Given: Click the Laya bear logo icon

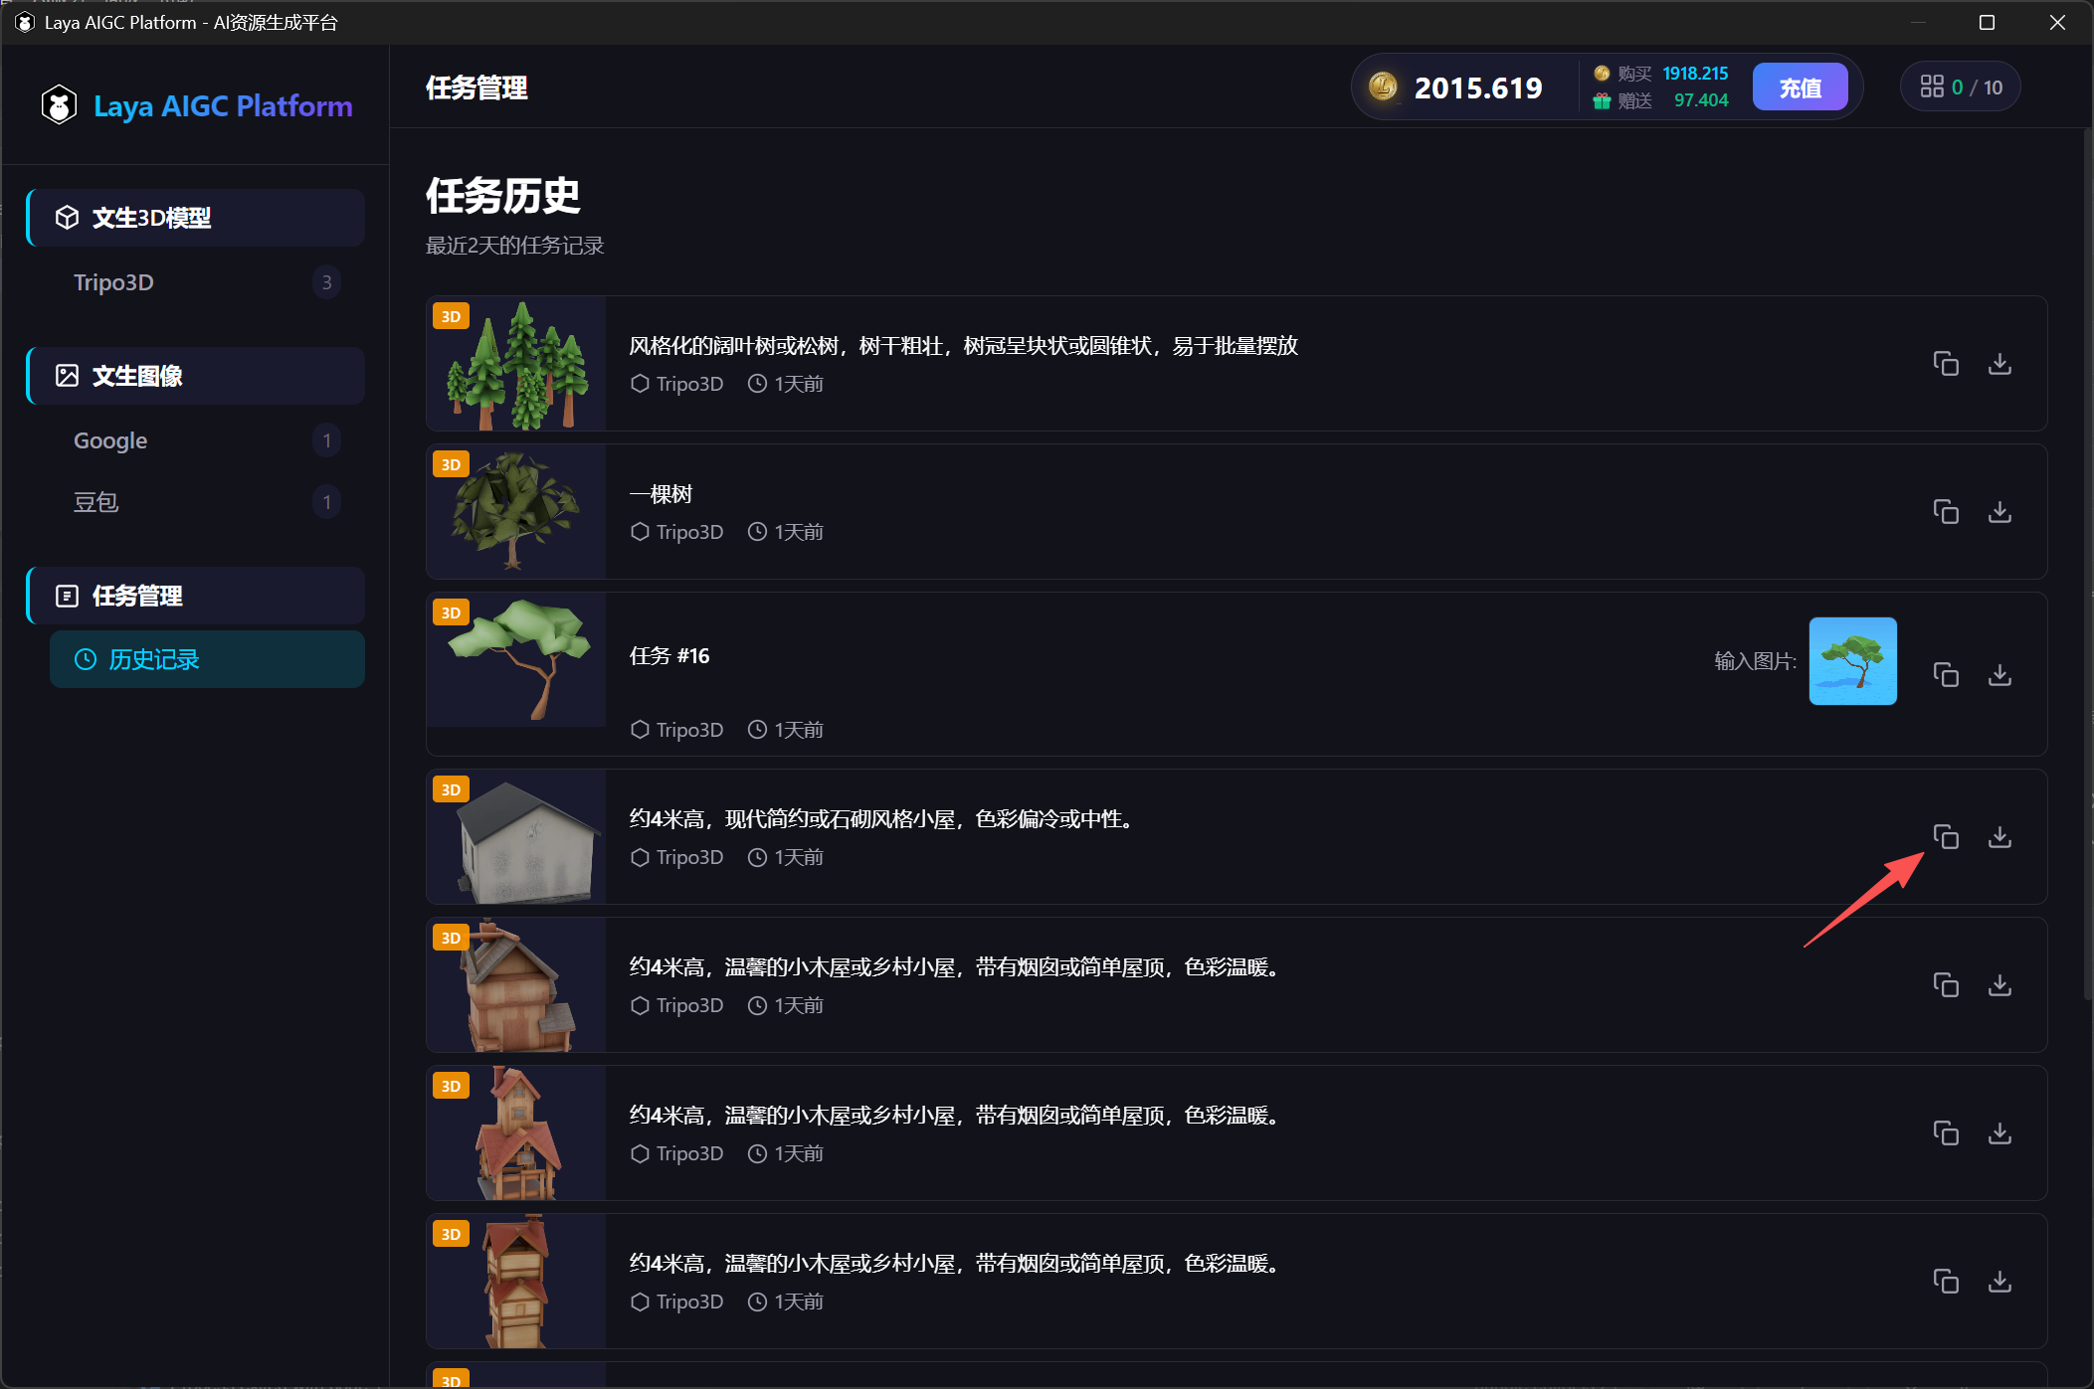Looking at the screenshot, I should (60, 105).
